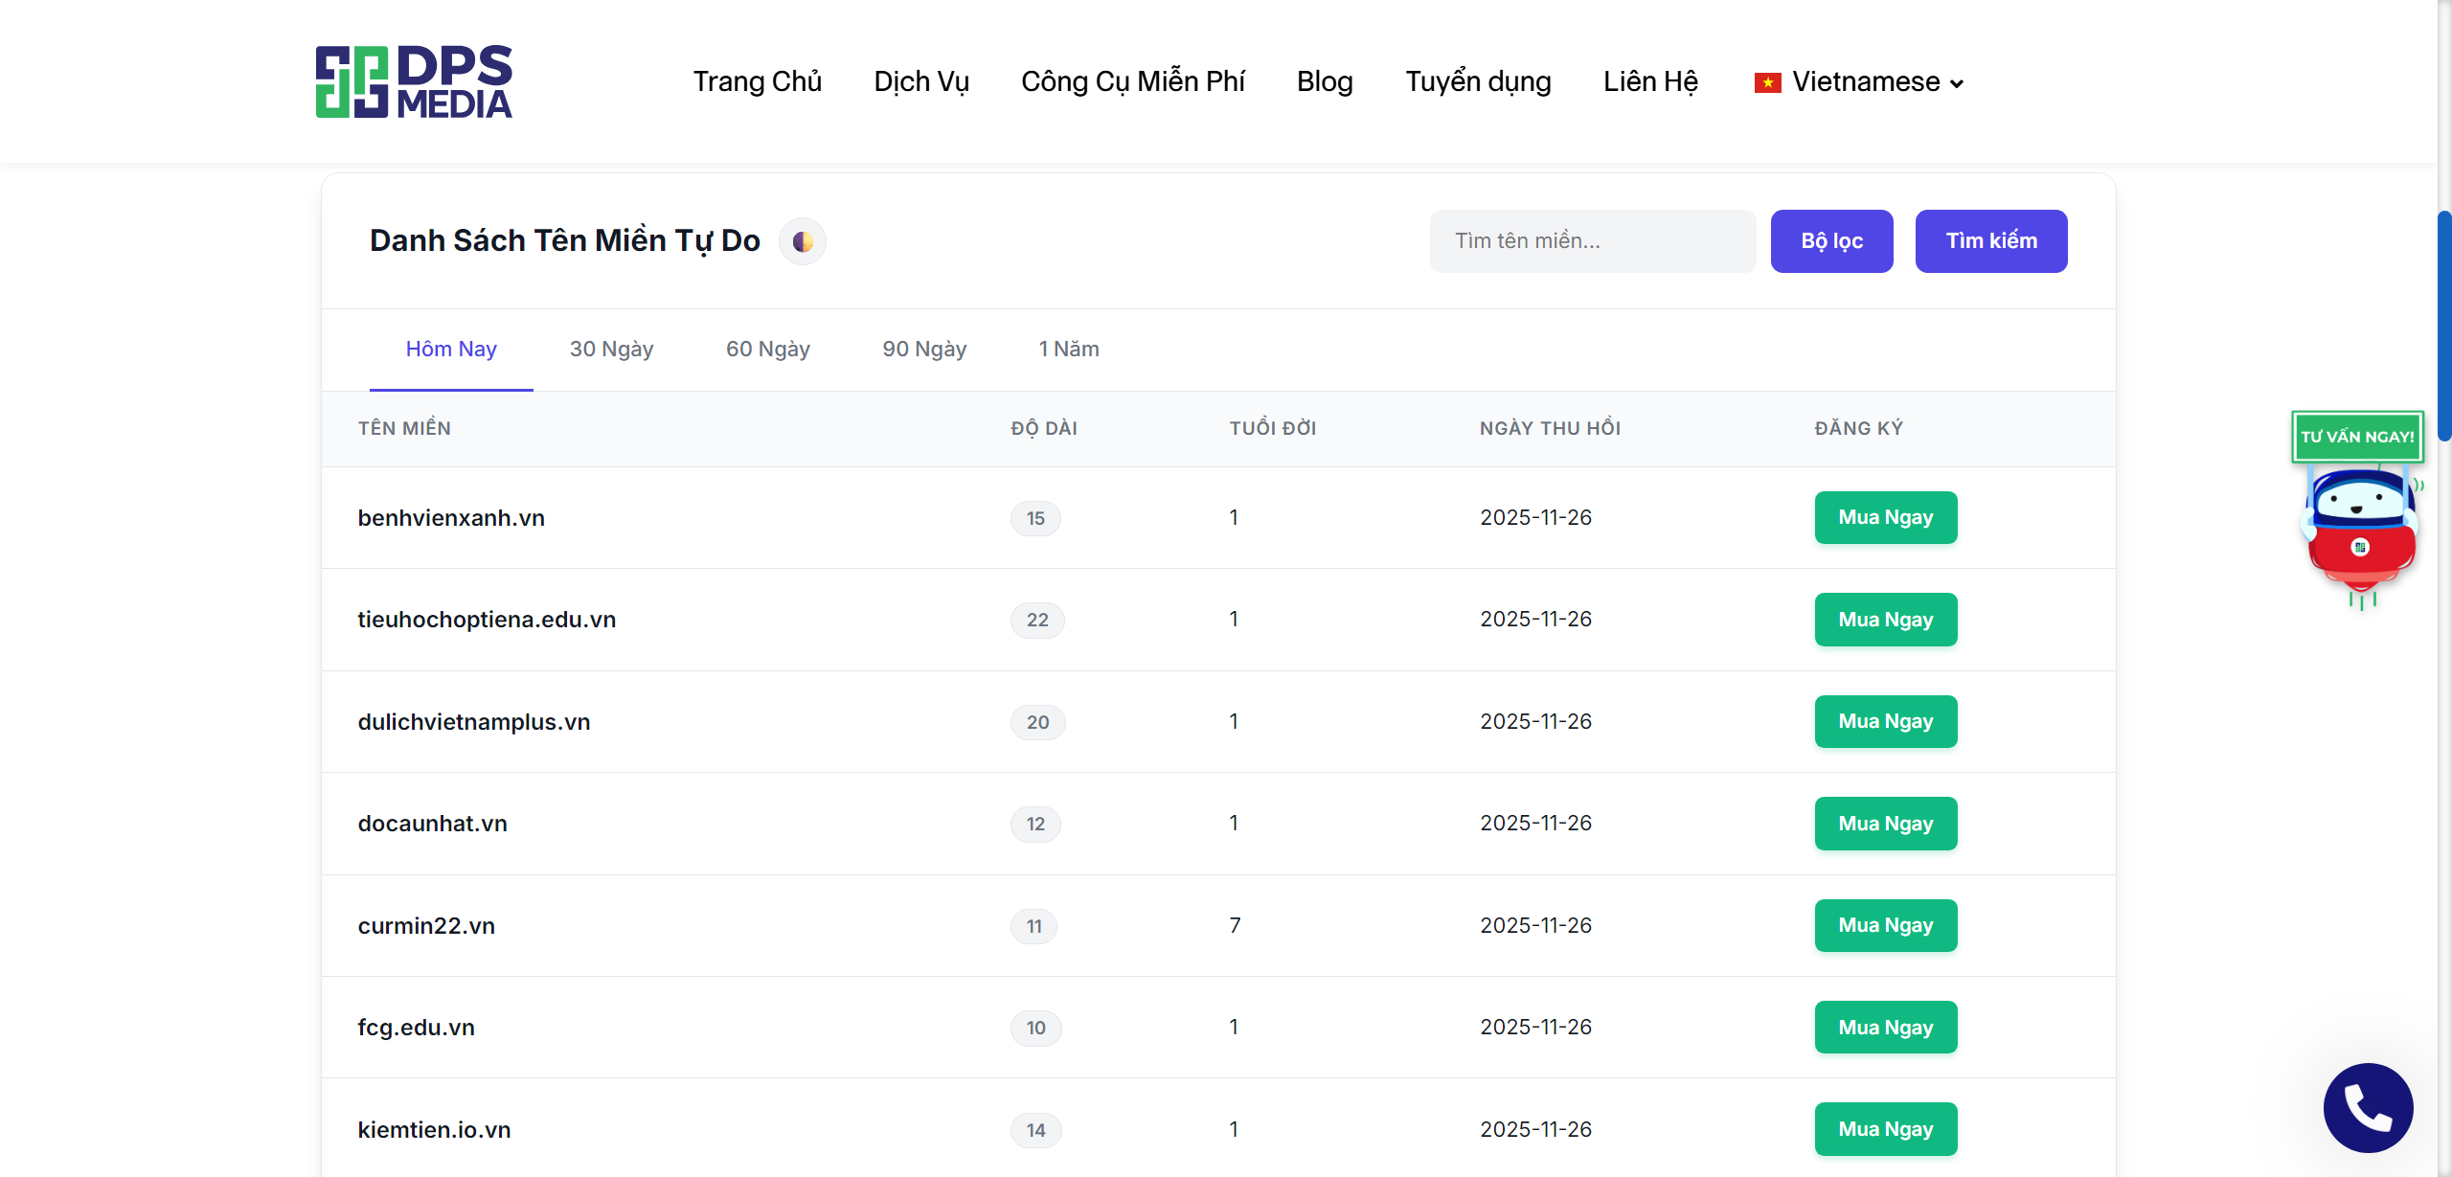Click the Vietnam flag icon
This screenshot has height=1177, width=2452.
point(1767,83)
